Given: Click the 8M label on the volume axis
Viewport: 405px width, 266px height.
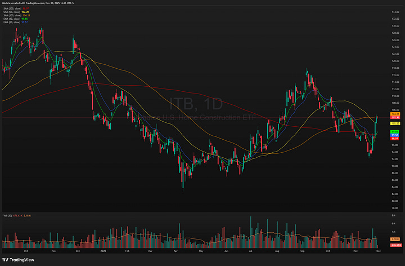Looking at the screenshot, I should pyautogui.click(x=393, y=215).
